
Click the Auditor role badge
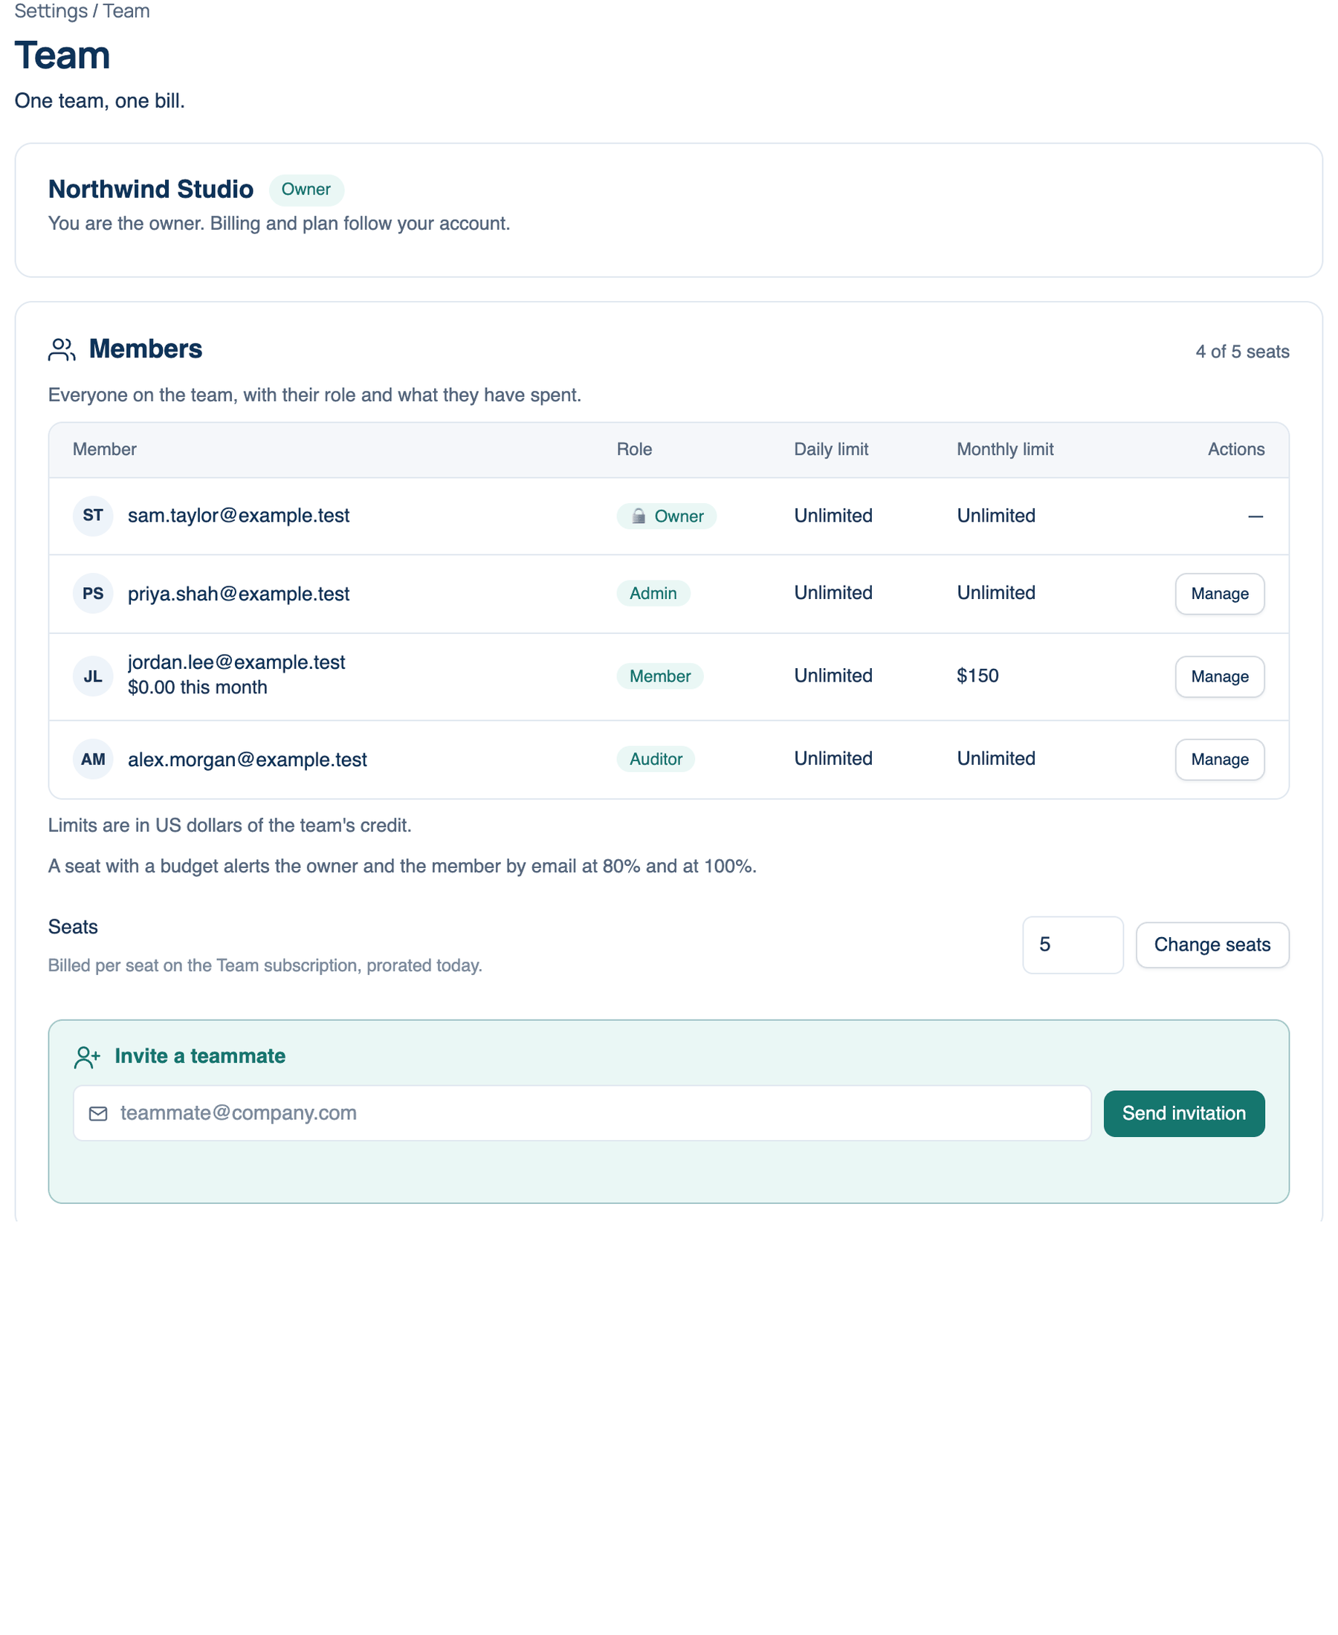[x=656, y=759]
